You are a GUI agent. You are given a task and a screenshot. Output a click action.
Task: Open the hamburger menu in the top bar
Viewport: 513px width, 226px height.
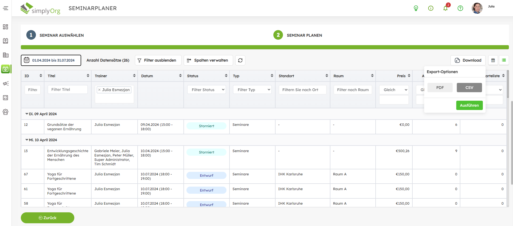click(x=5, y=8)
